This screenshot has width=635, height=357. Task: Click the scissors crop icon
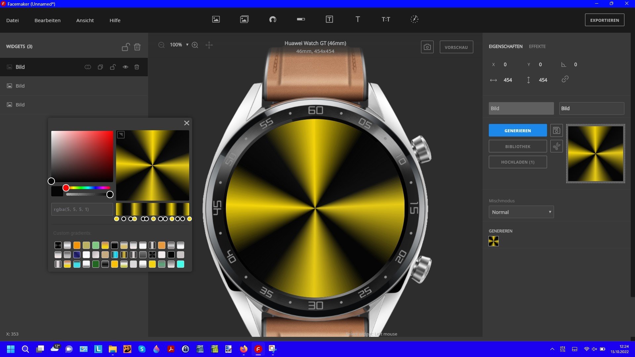(557, 146)
